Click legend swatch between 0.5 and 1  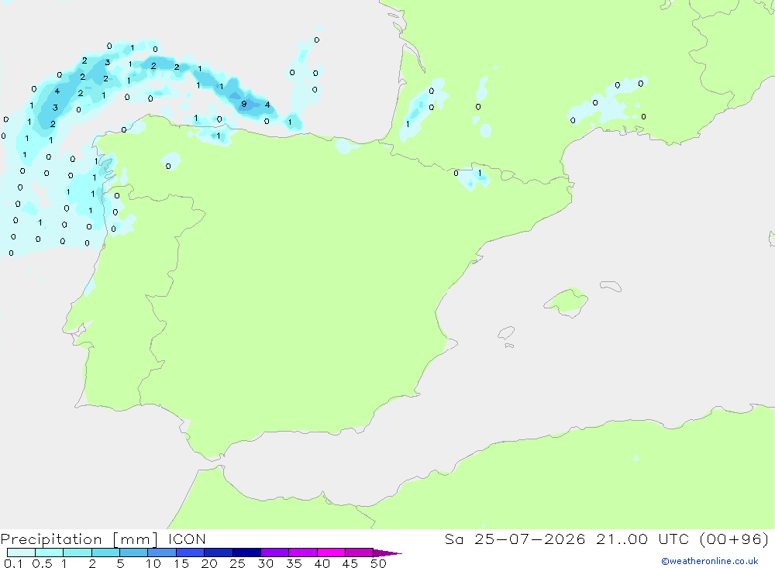coord(50,553)
